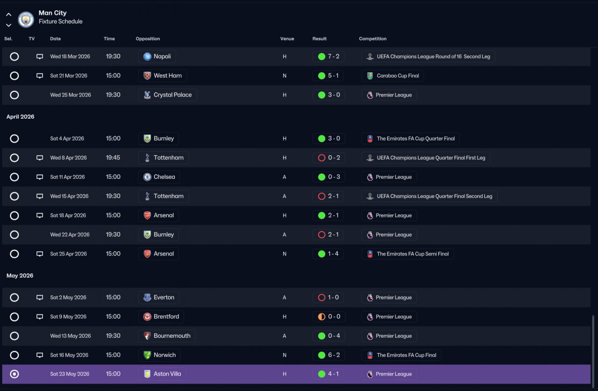The height and width of the screenshot is (391, 598).
Task: Click TV icon for the Everton match
Action: (x=40, y=298)
